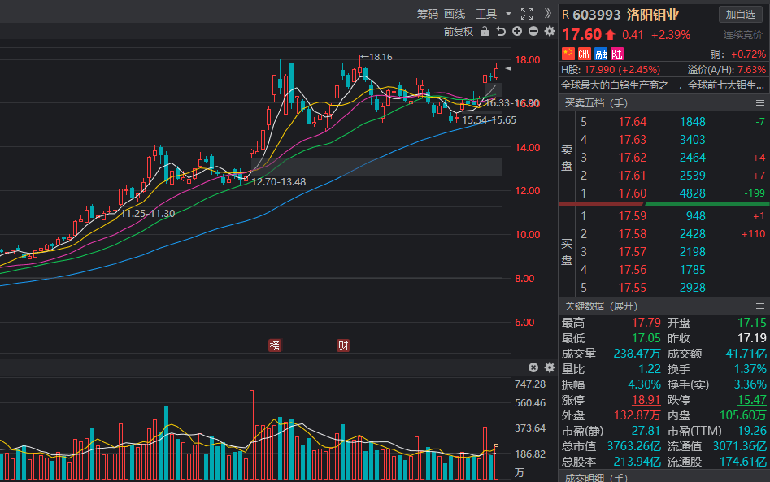The image size is (770, 482).
Task: Click the blue 融 margin badge
Action: pos(601,54)
